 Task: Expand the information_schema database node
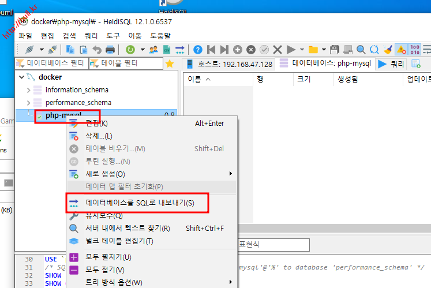click(28, 90)
